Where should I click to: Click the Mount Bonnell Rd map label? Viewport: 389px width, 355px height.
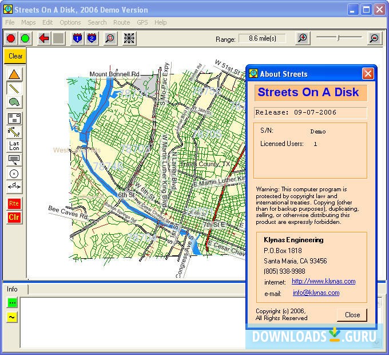(x=114, y=74)
